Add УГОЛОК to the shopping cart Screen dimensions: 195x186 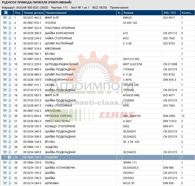[5, 23]
